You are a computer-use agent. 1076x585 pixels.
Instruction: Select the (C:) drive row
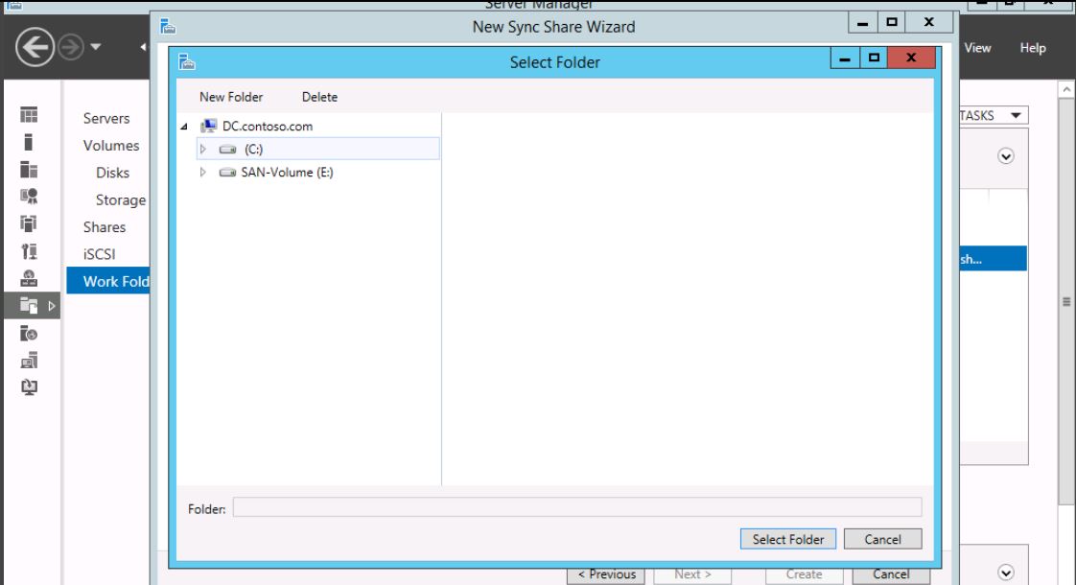point(318,149)
